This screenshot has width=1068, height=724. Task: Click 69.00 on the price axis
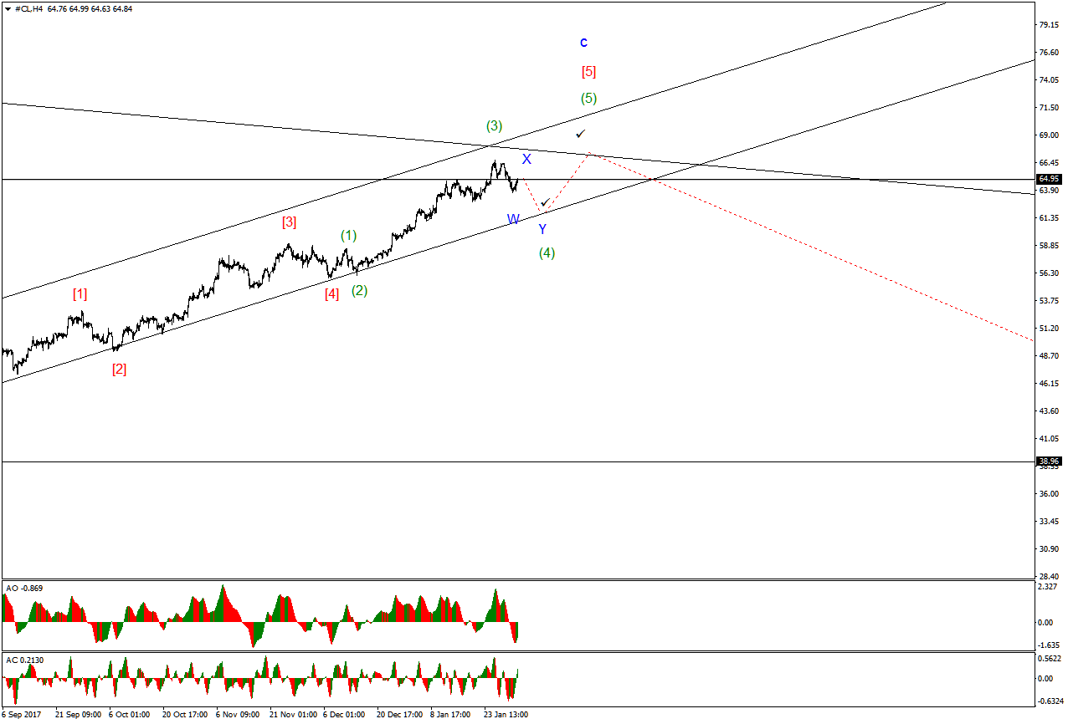tap(1050, 135)
